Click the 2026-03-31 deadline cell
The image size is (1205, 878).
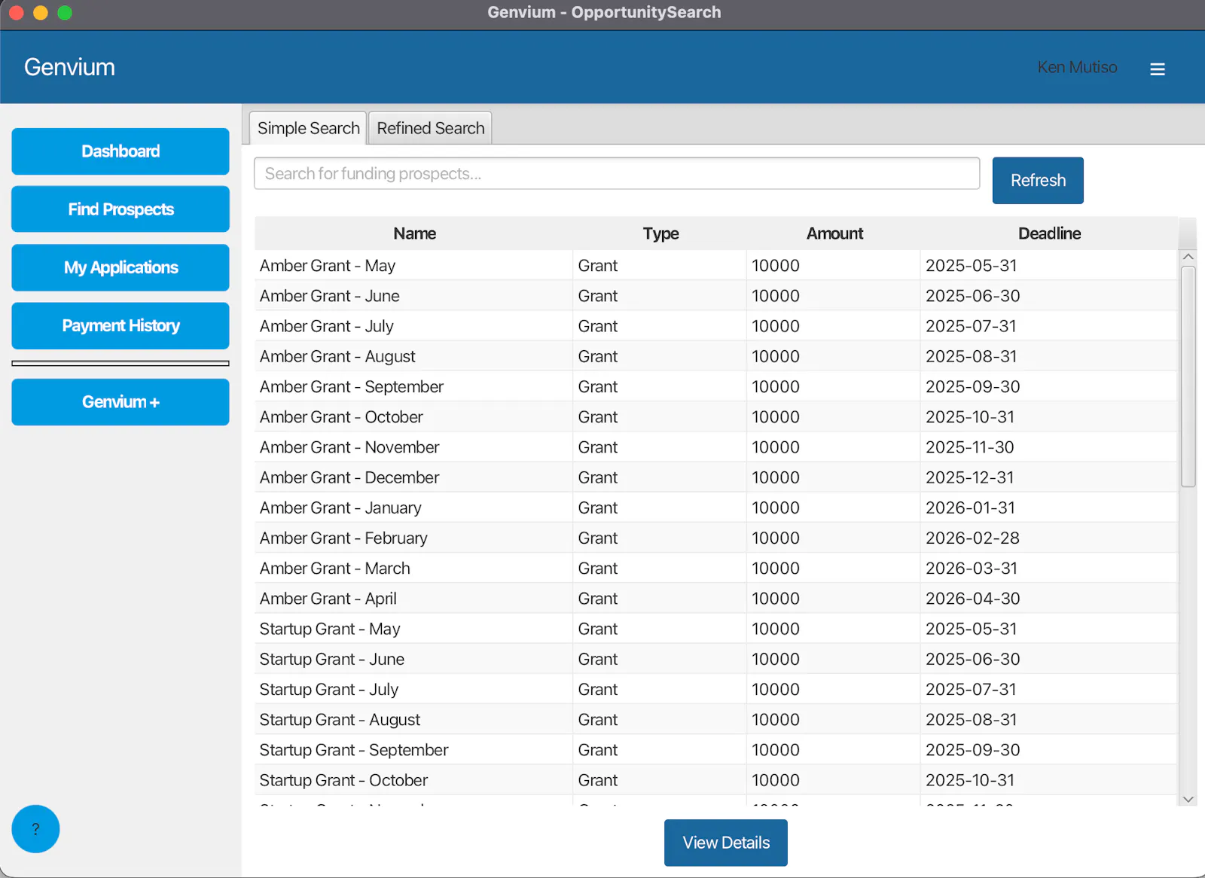pos(1049,569)
